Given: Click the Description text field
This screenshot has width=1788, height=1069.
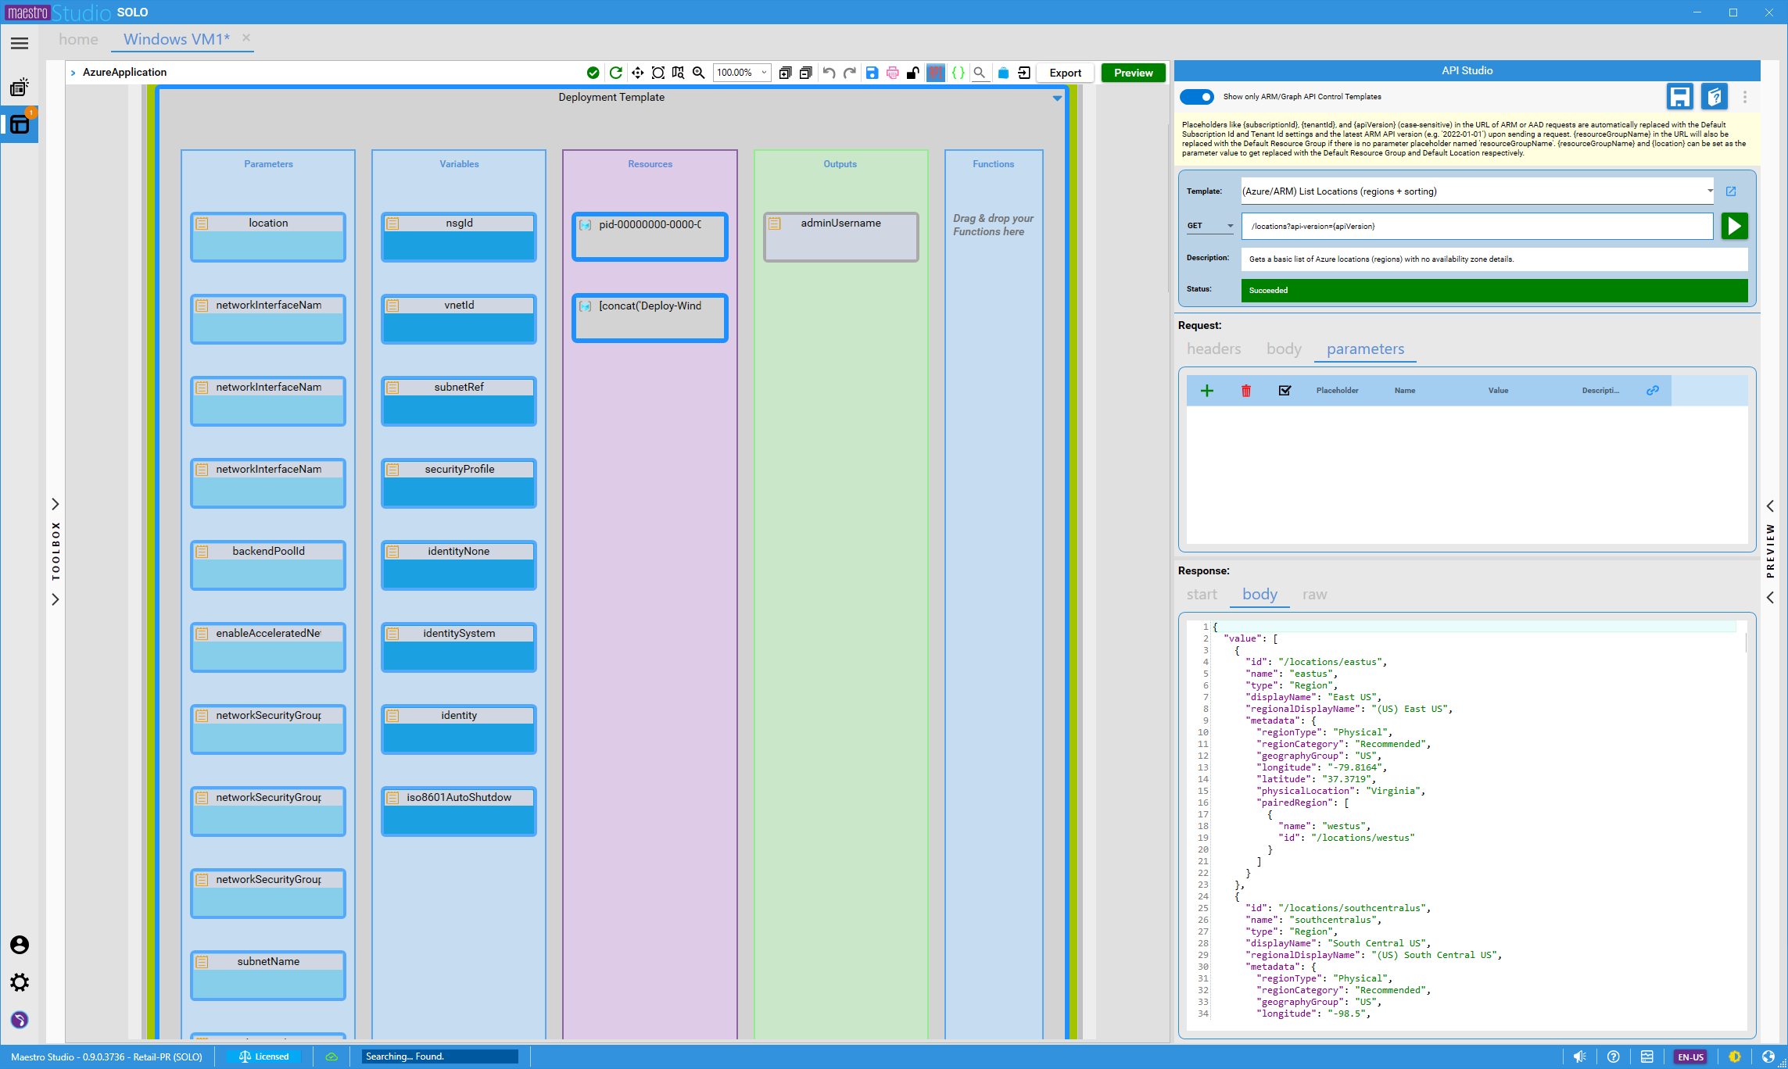Looking at the screenshot, I should pos(1494,259).
